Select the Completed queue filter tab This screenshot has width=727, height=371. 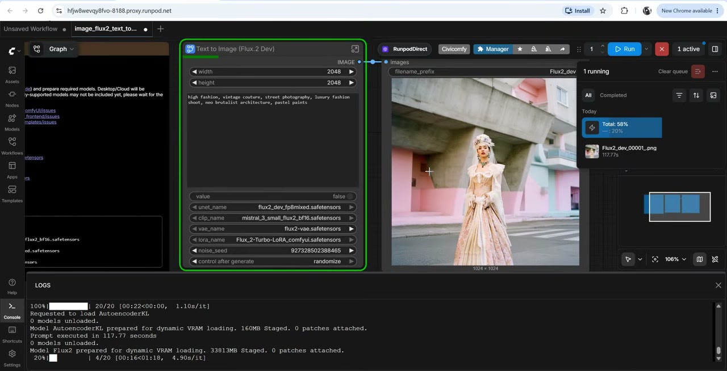pos(613,95)
